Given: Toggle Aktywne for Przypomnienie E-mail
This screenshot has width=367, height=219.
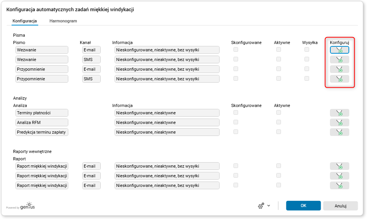Looking at the screenshot, I should (279, 69).
